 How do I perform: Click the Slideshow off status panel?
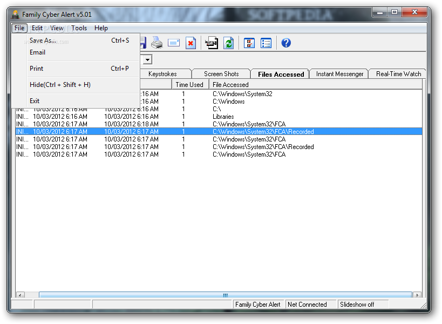pos(363,305)
